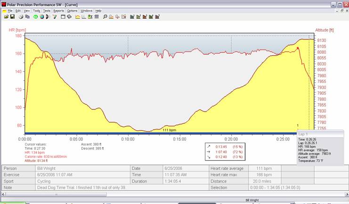Click the Lap 1 info popup title
This screenshot has width=349, height=204.
303,134
